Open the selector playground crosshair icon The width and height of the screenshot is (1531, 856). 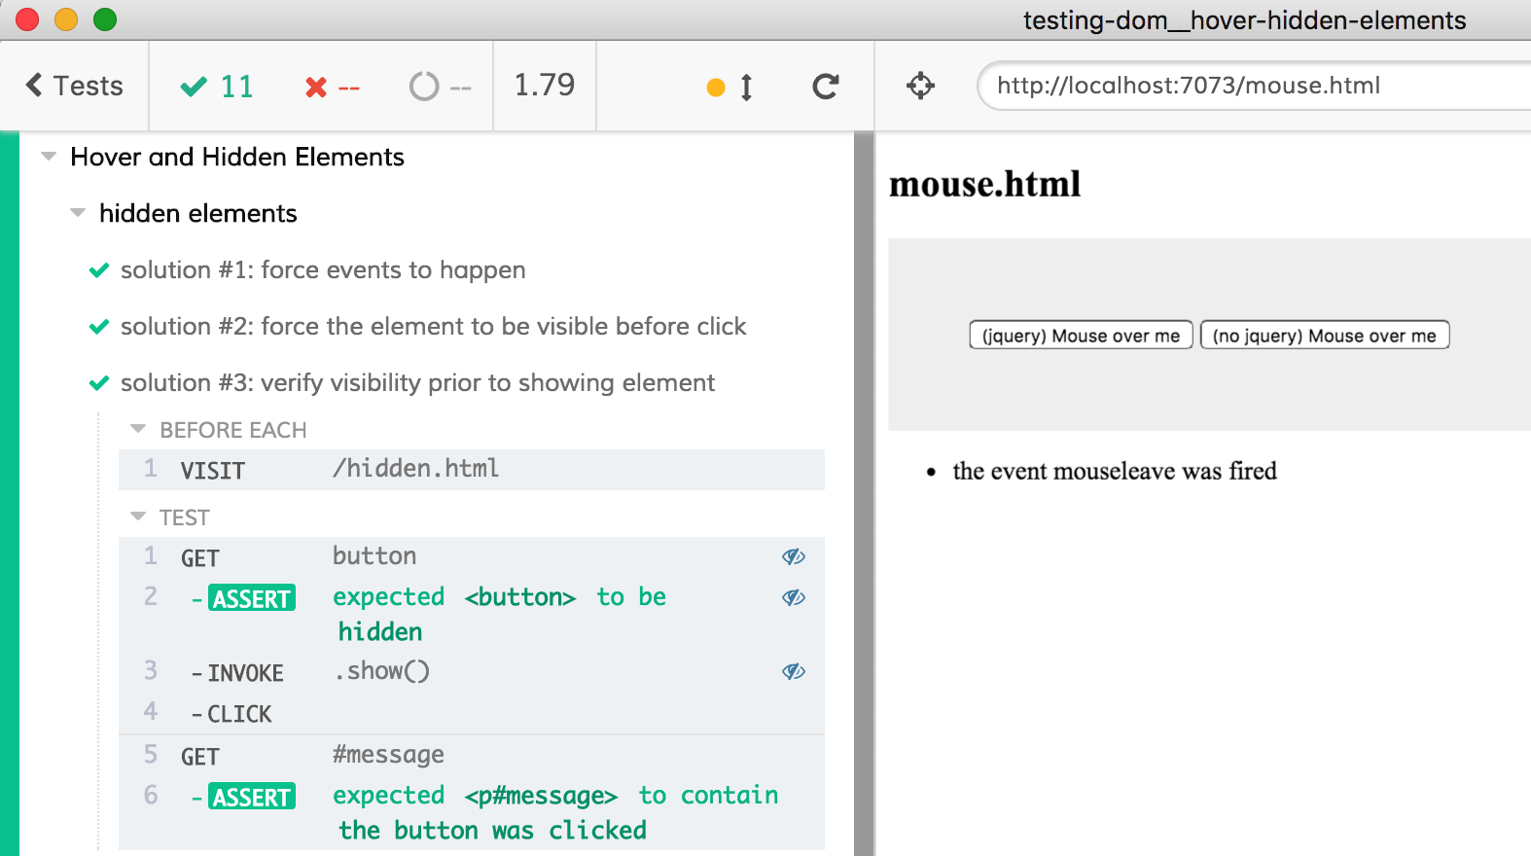(x=920, y=86)
